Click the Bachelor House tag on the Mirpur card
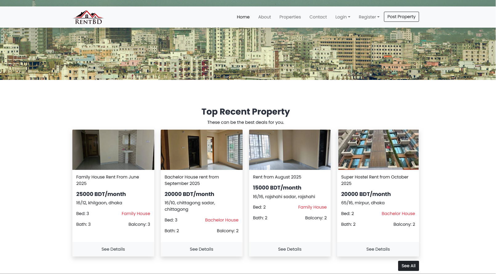 pyautogui.click(x=398, y=213)
